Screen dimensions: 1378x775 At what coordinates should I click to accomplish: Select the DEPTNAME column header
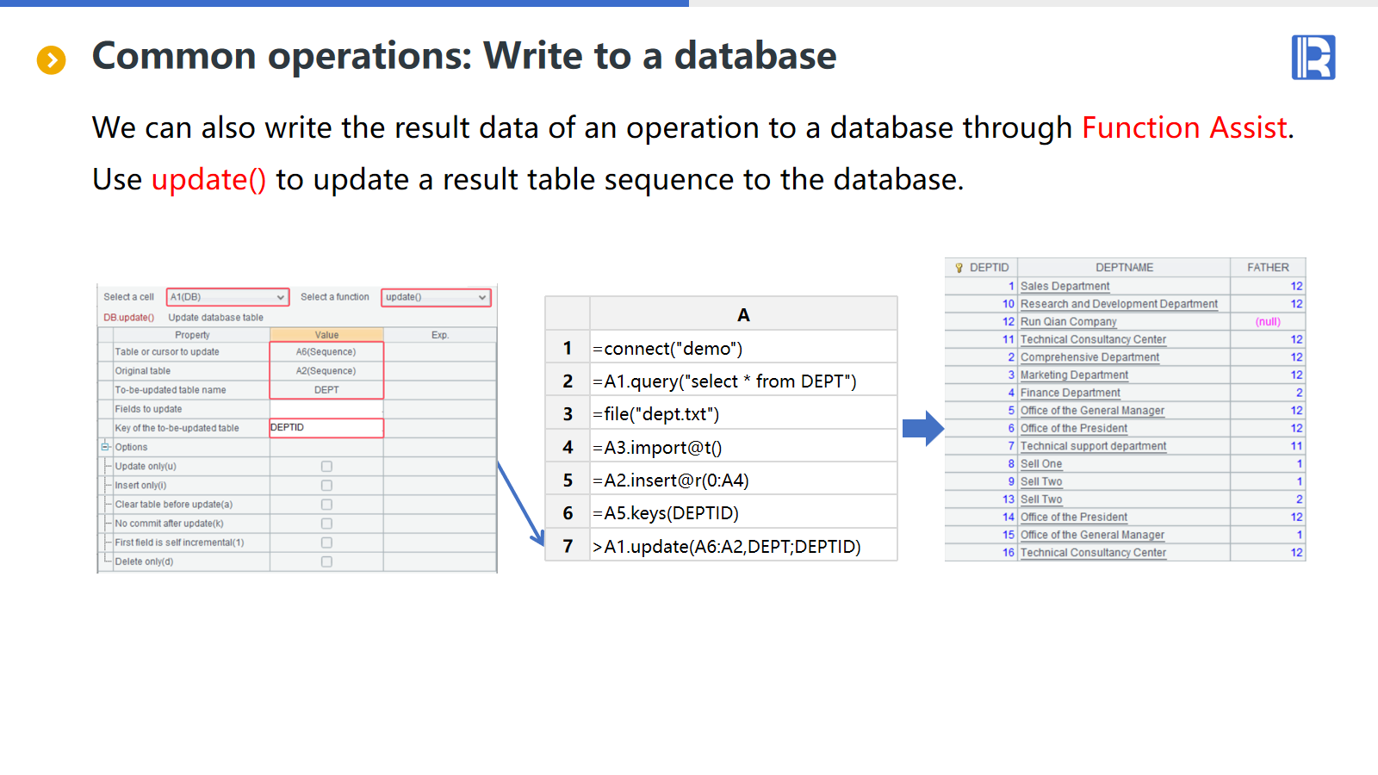tap(1123, 268)
